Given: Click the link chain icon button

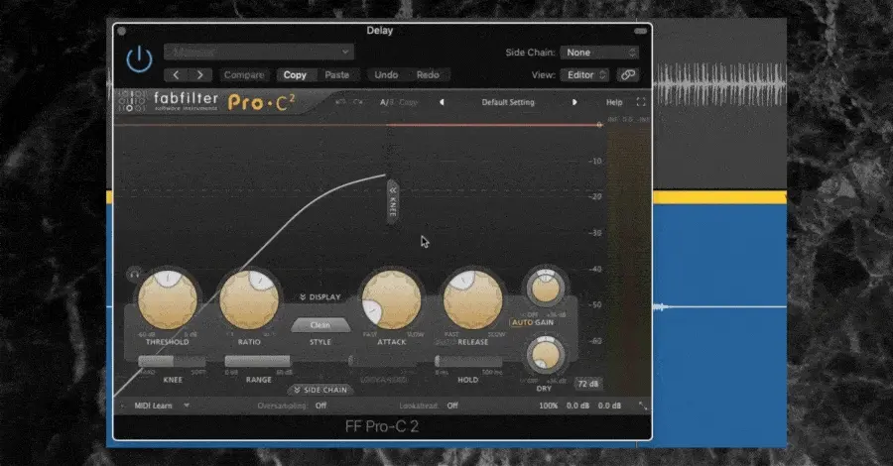Looking at the screenshot, I should [x=628, y=74].
